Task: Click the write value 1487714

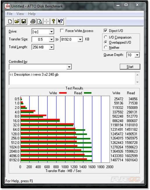Action: click(117, 160)
